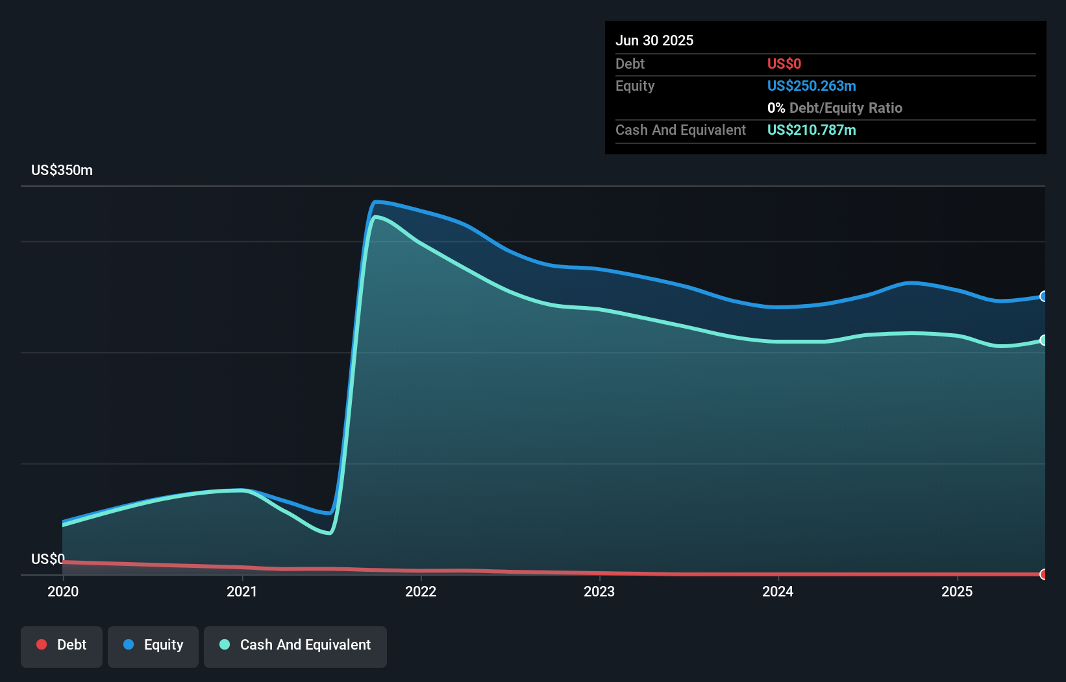Toggle the Equity series in legend

[x=153, y=646]
